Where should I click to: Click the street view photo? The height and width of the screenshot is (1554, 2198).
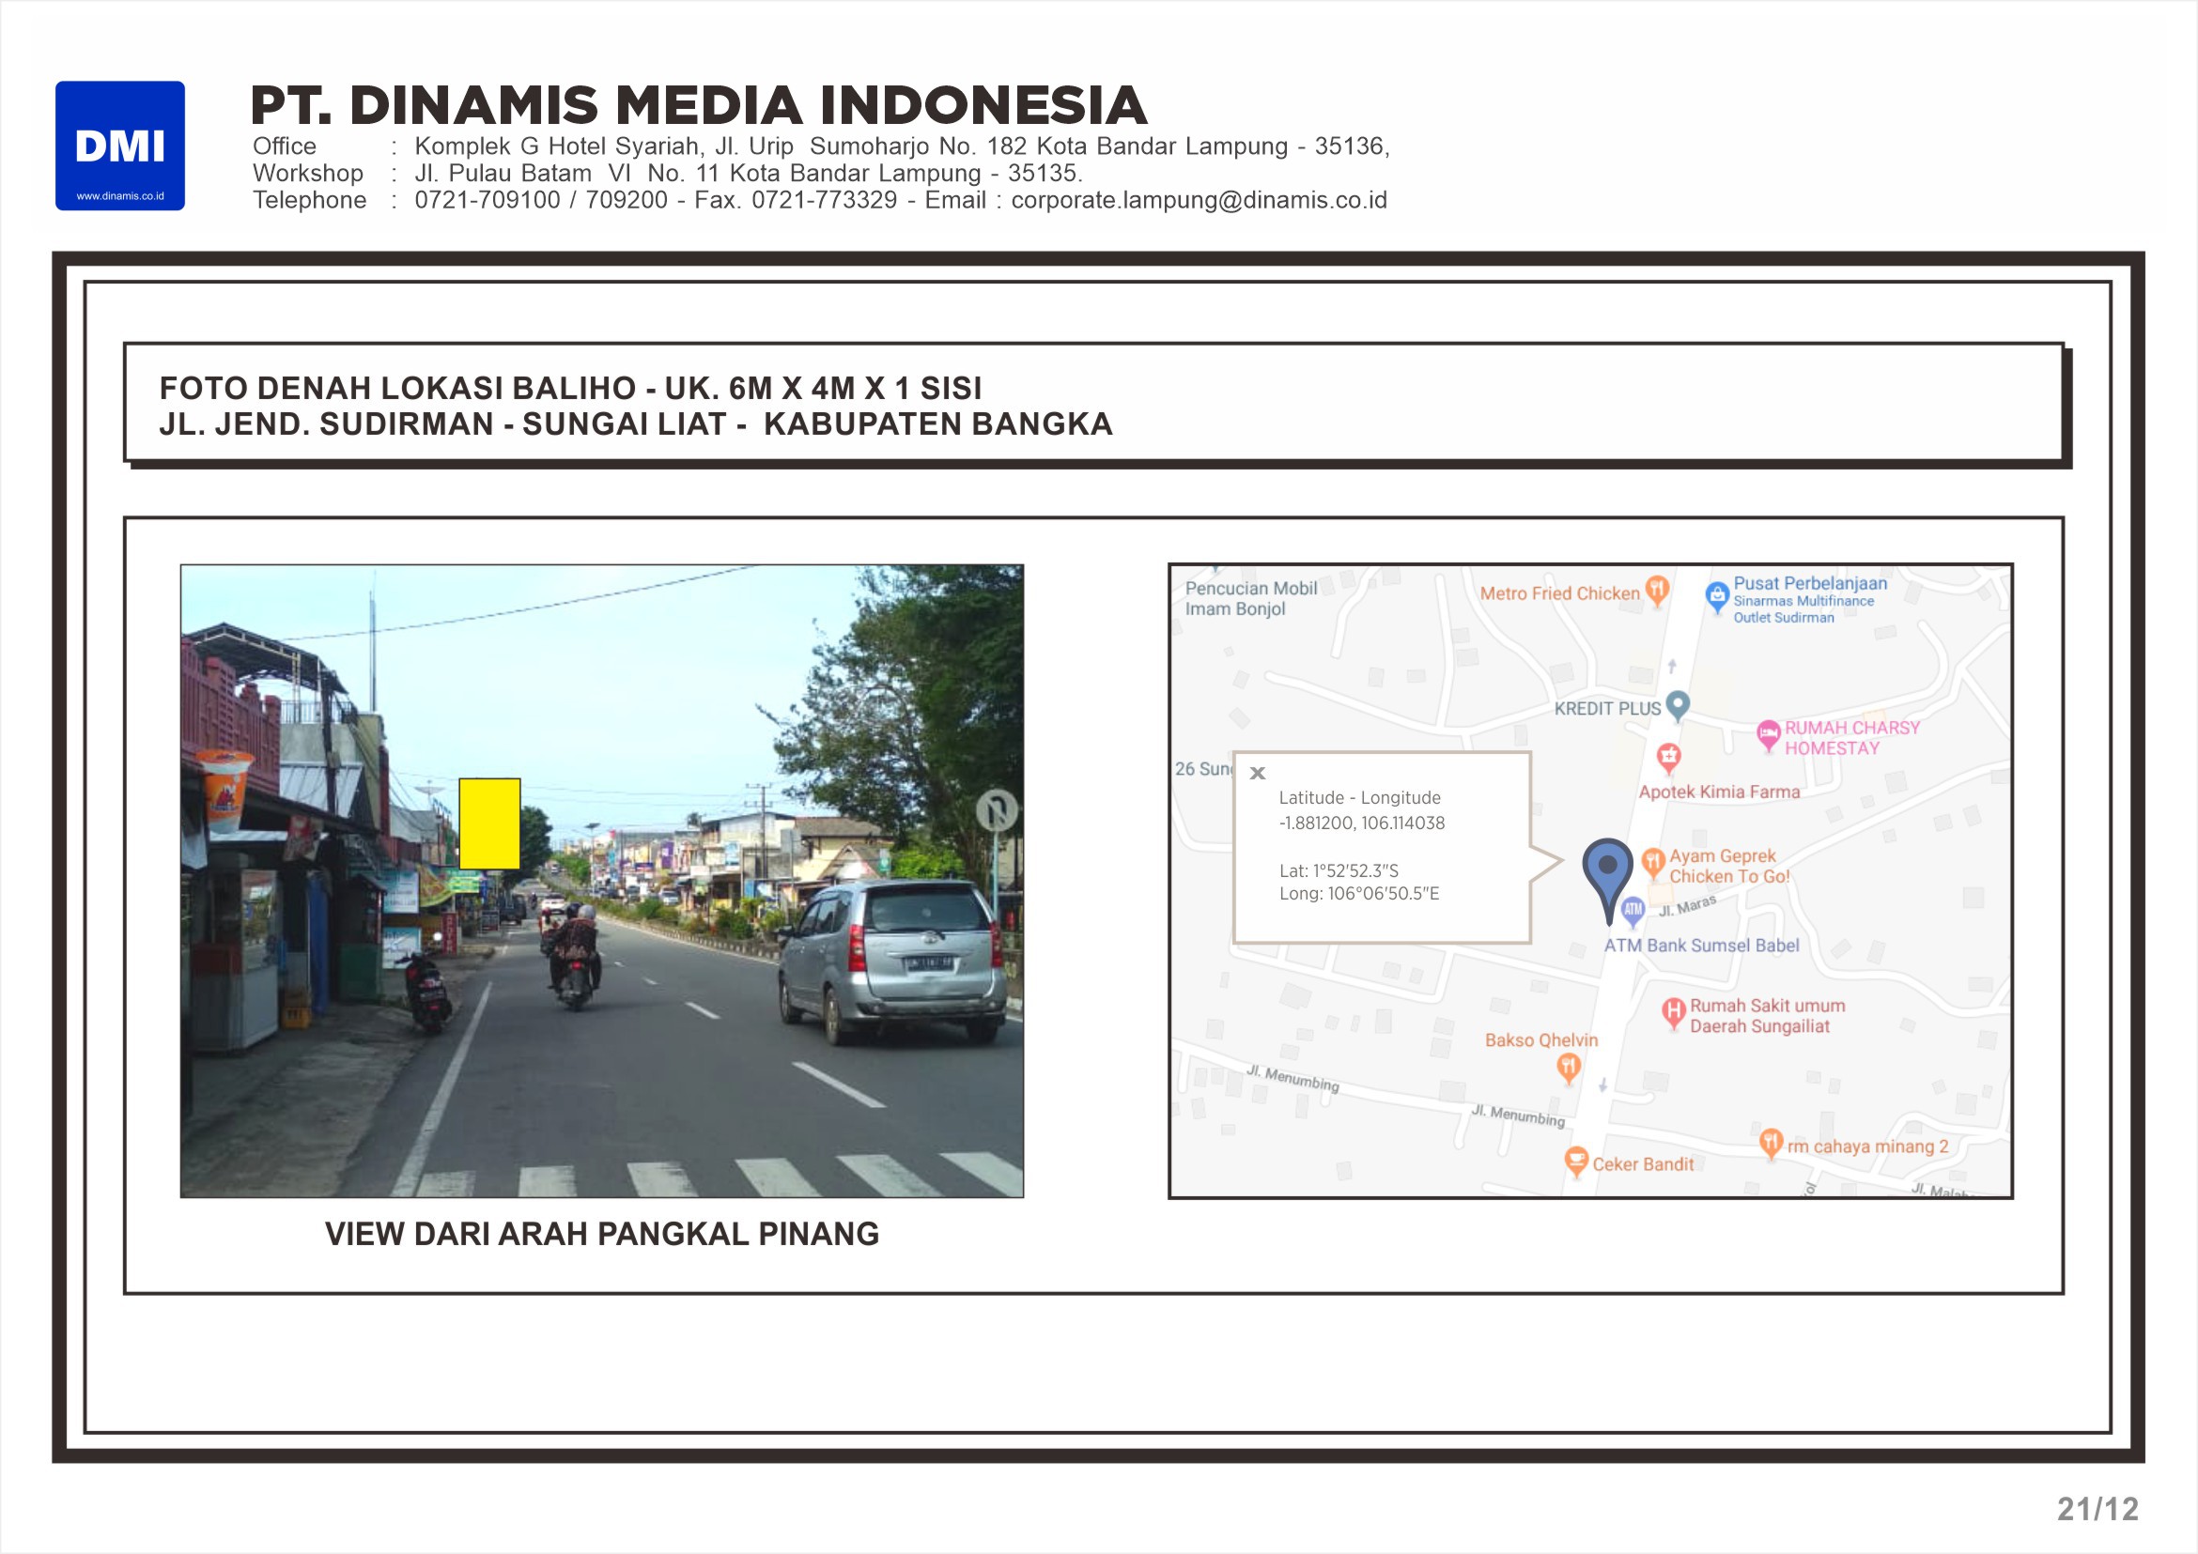click(x=602, y=882)
